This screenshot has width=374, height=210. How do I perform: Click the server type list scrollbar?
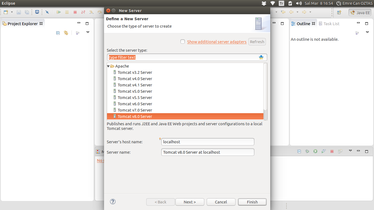(x=265, y=86)
